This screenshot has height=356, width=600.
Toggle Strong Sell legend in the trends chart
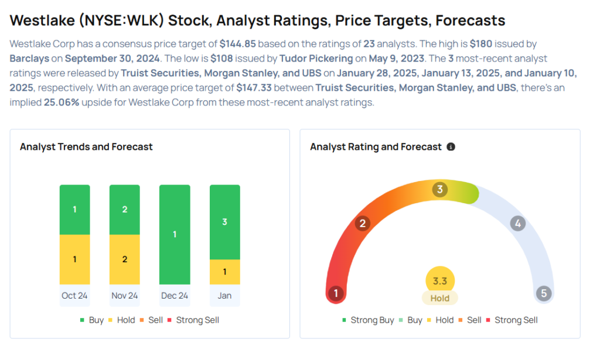pos(193,320)
